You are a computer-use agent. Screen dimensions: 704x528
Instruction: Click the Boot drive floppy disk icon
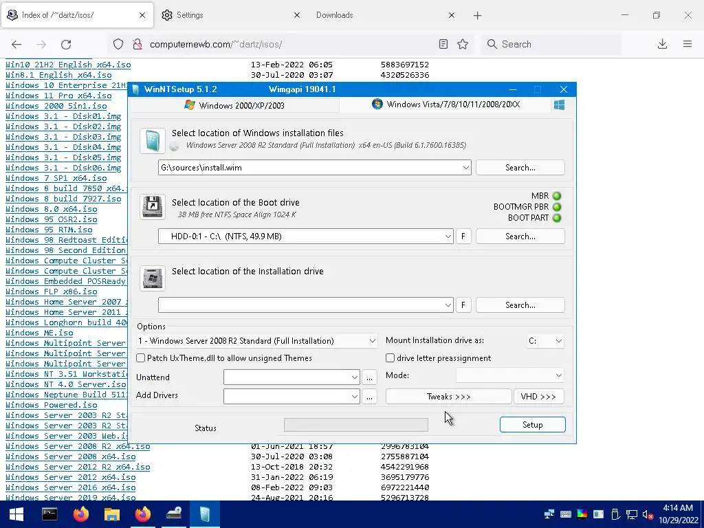(x=153, y=206)
